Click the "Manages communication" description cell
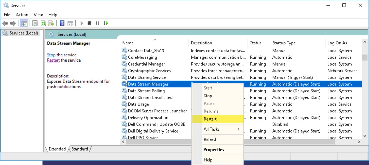 coord(218,57)
